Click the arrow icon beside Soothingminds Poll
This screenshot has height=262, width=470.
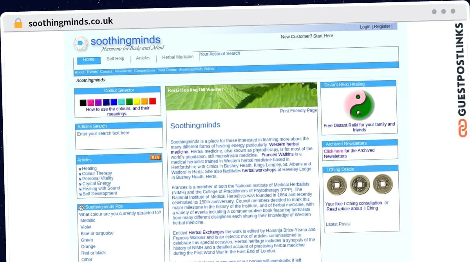81,208
